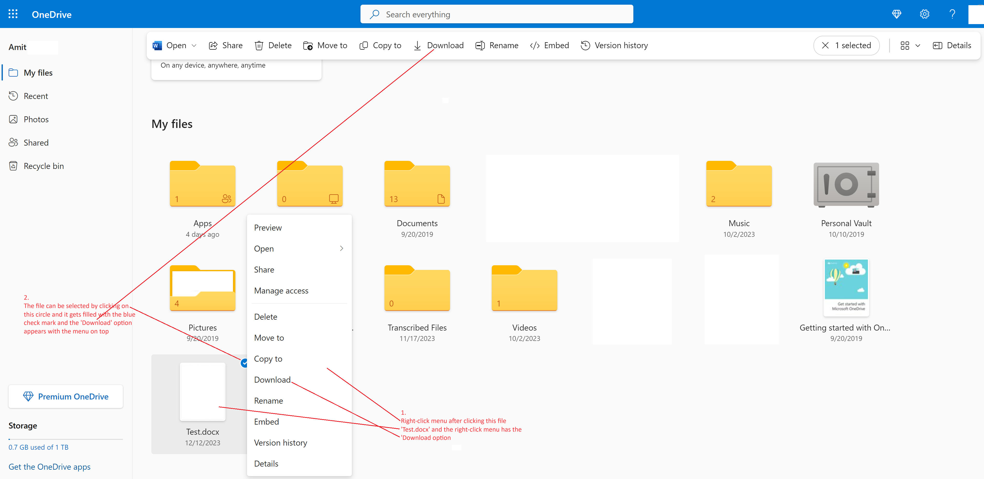Viewport: 984px width, 479px height.
Task: Click the Help question mark icon
Action: 952,14
